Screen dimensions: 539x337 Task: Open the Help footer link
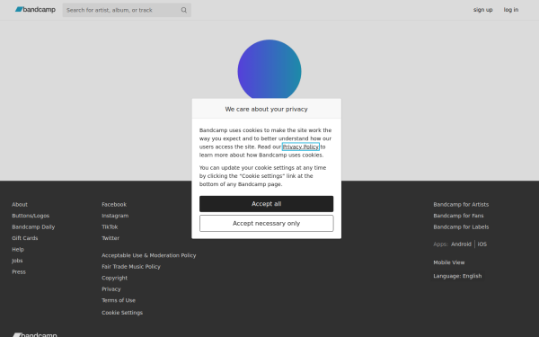(x=18, y=250)
